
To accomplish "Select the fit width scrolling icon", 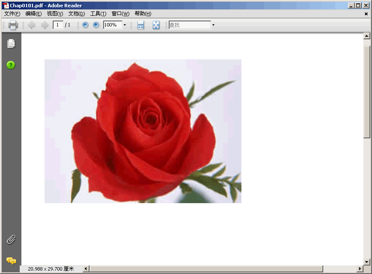I will click(141, 25).
